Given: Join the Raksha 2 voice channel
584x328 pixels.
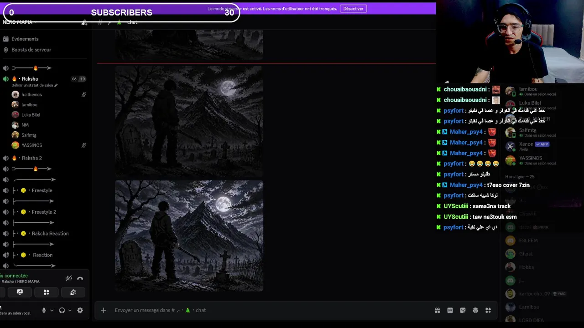Looking at the screenshot, I should [32, 158].
